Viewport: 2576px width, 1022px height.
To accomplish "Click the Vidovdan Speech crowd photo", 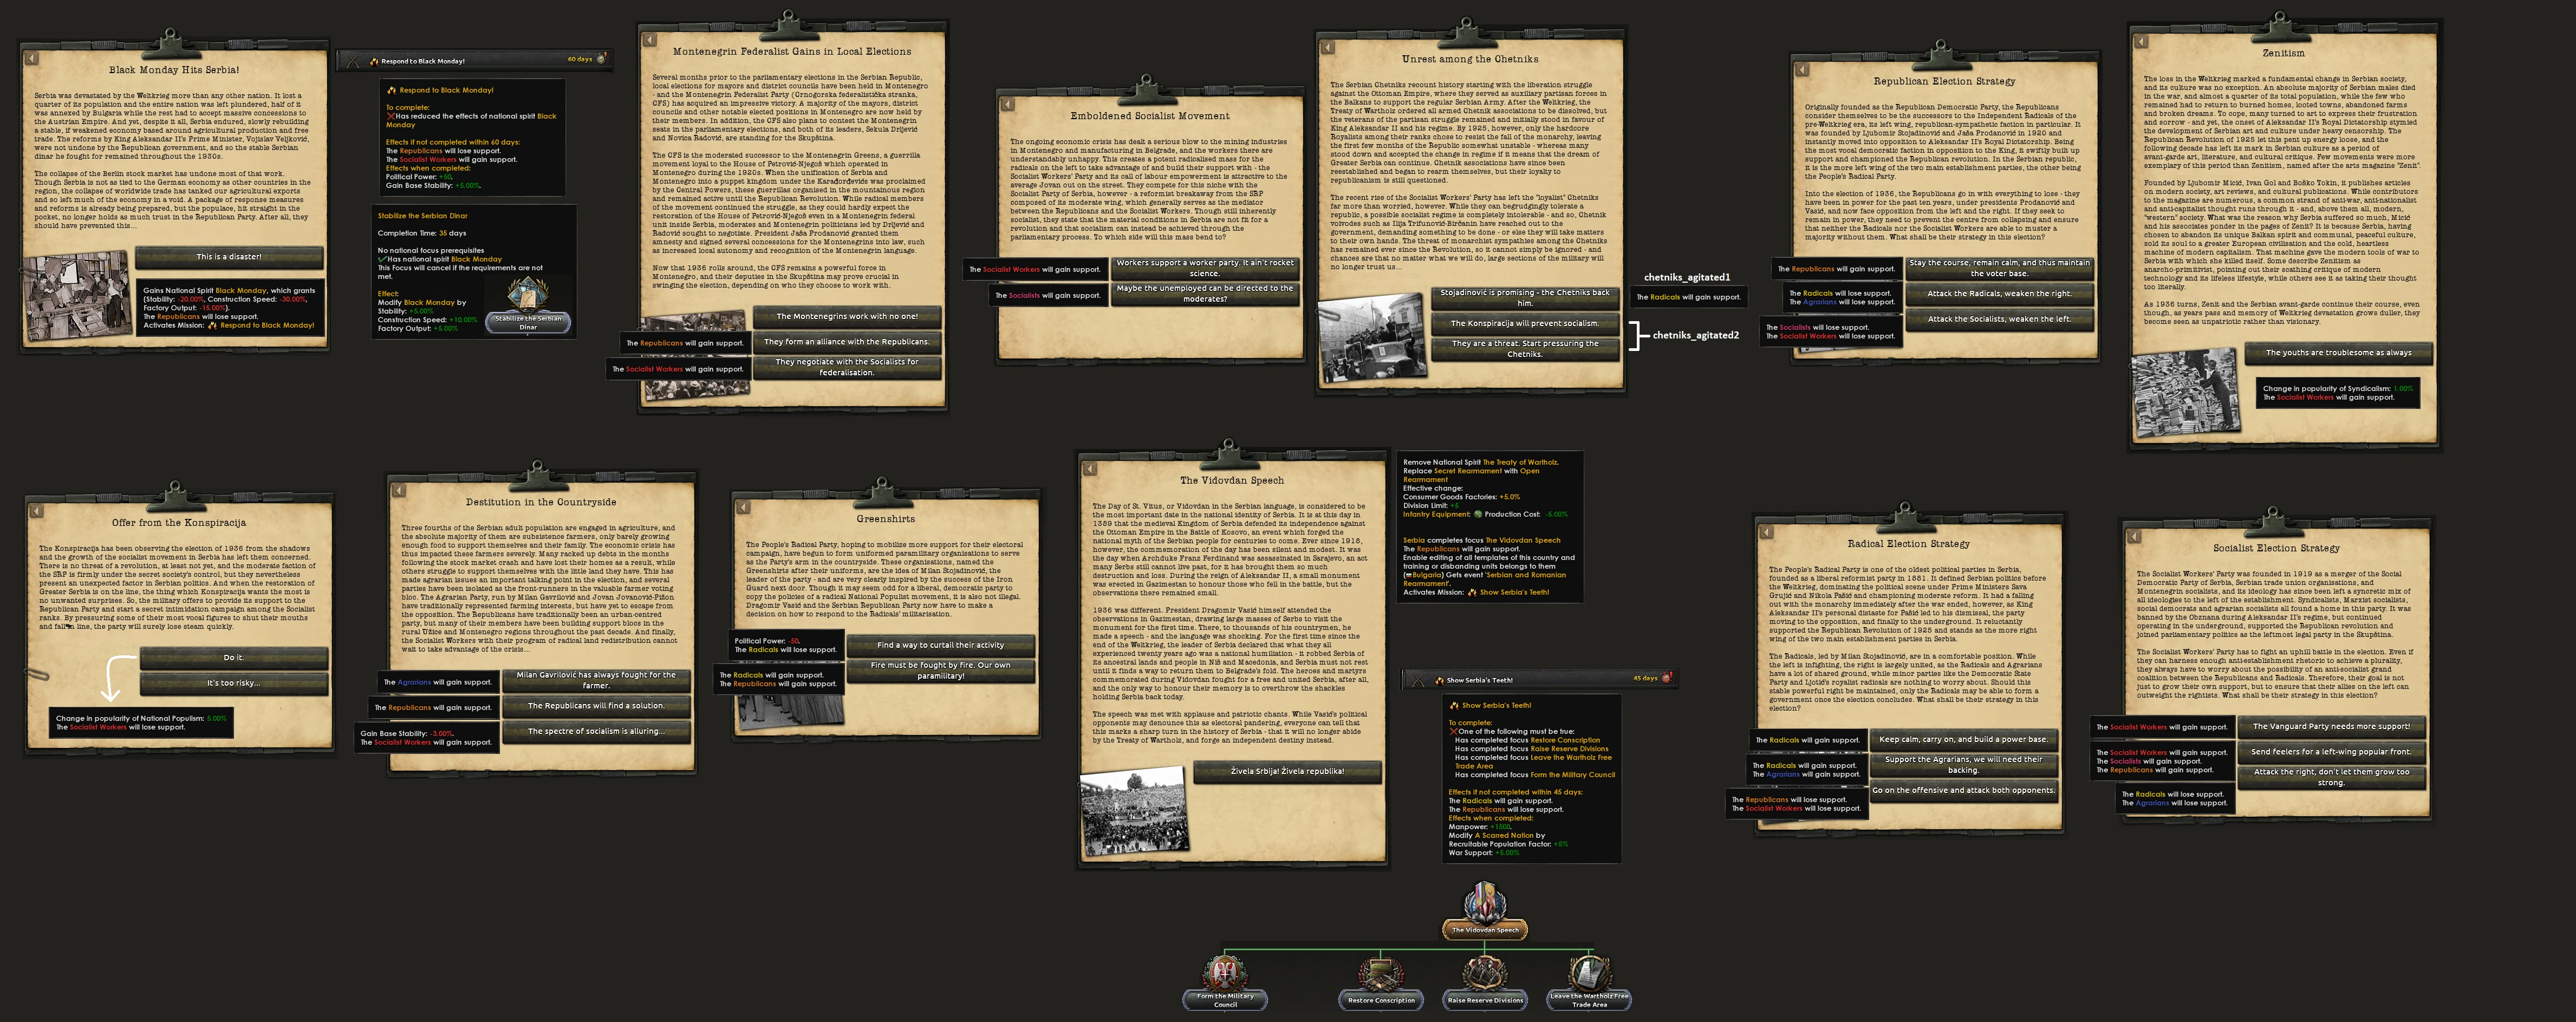I will point(1135,811).
